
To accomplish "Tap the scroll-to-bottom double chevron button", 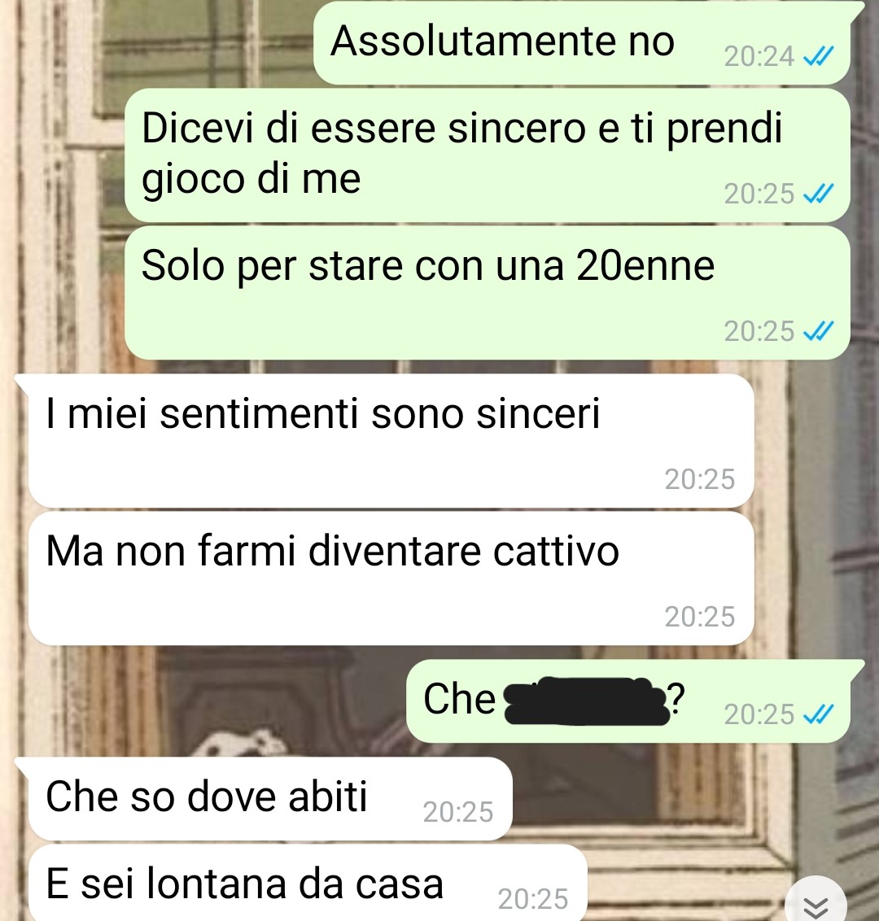I will click(x=816, y=903).
